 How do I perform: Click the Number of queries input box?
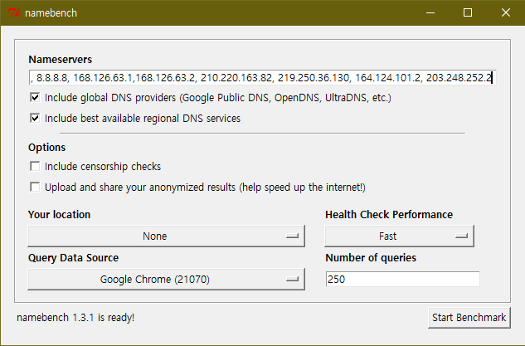[402, 280]
